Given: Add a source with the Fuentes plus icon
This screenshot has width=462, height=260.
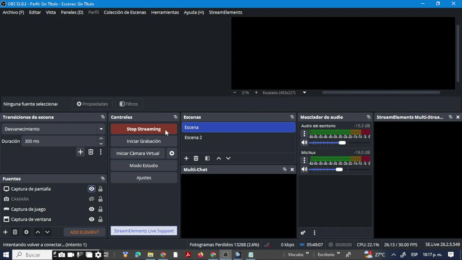Looking at the screenshot, I should click(5, 232).
